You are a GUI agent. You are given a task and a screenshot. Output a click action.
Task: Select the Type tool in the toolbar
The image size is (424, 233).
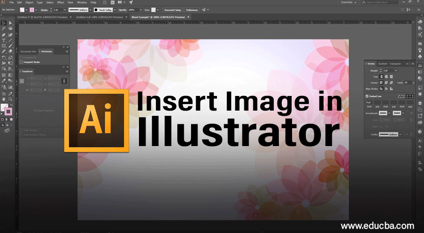pyautogui.click(x=4, y=40)
